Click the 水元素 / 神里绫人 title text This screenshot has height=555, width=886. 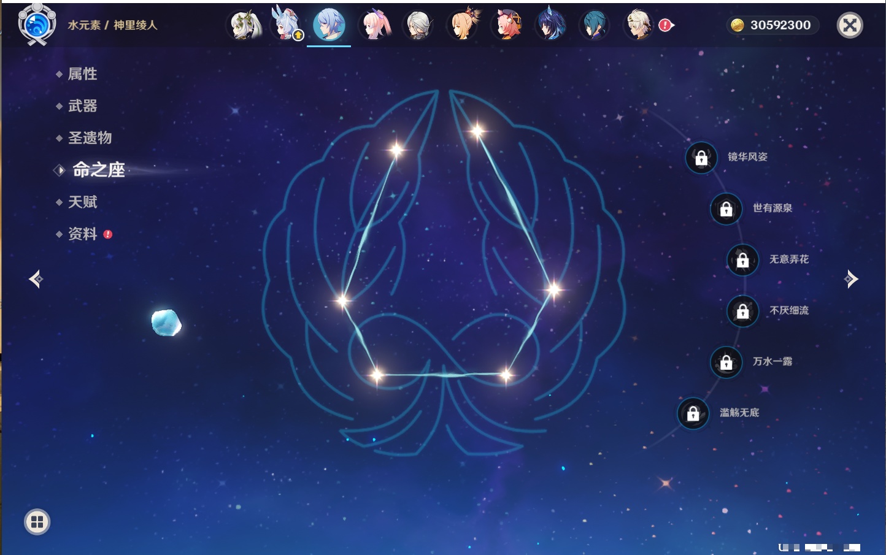(112, 25)
